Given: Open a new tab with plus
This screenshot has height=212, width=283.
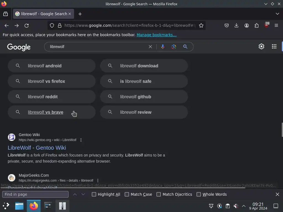Looking at the screenshot, I should point(80,14).
